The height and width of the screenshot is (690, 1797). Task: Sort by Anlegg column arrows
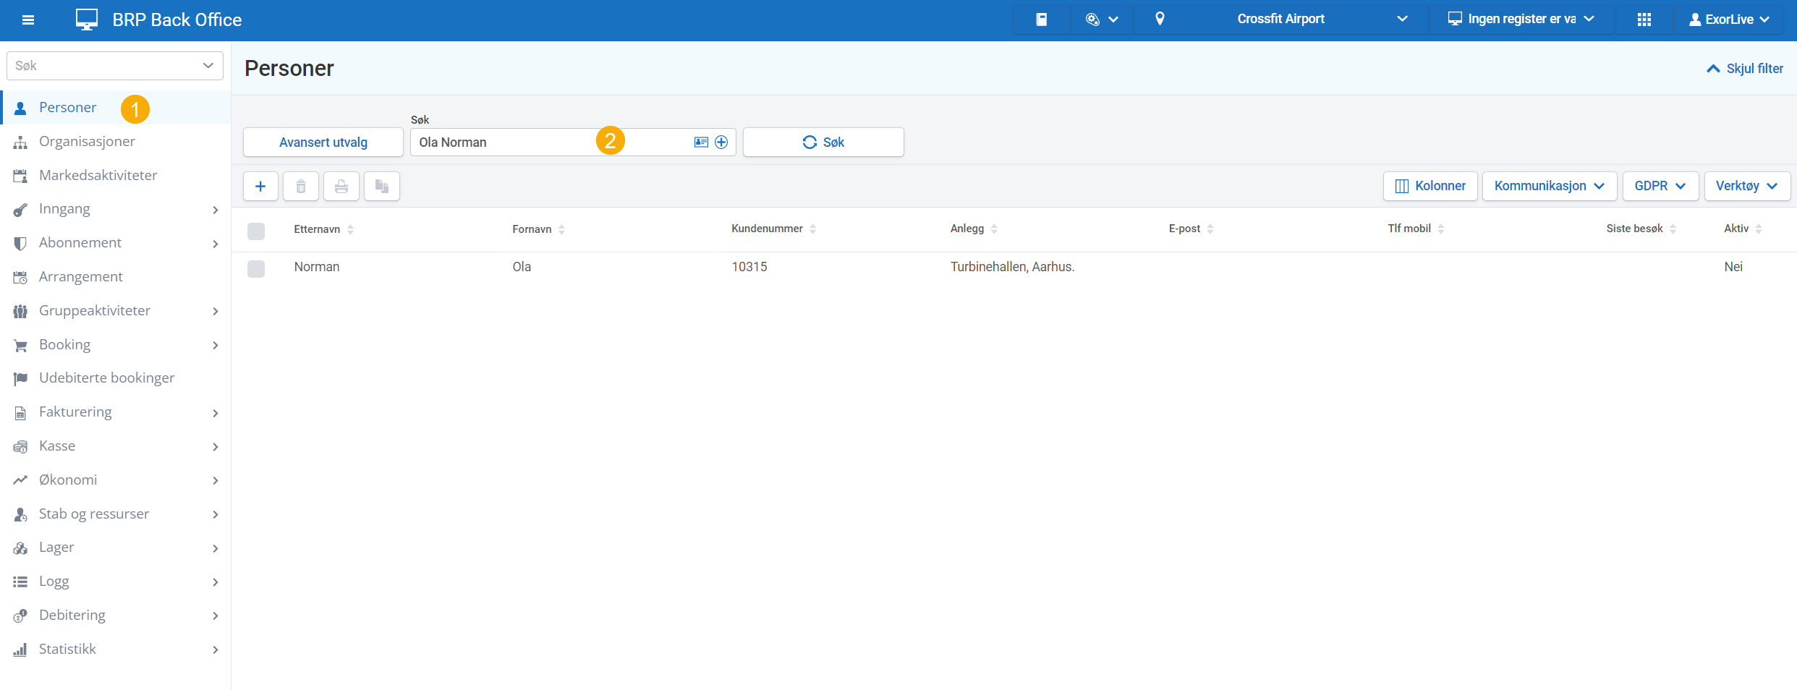click(994, 229)
